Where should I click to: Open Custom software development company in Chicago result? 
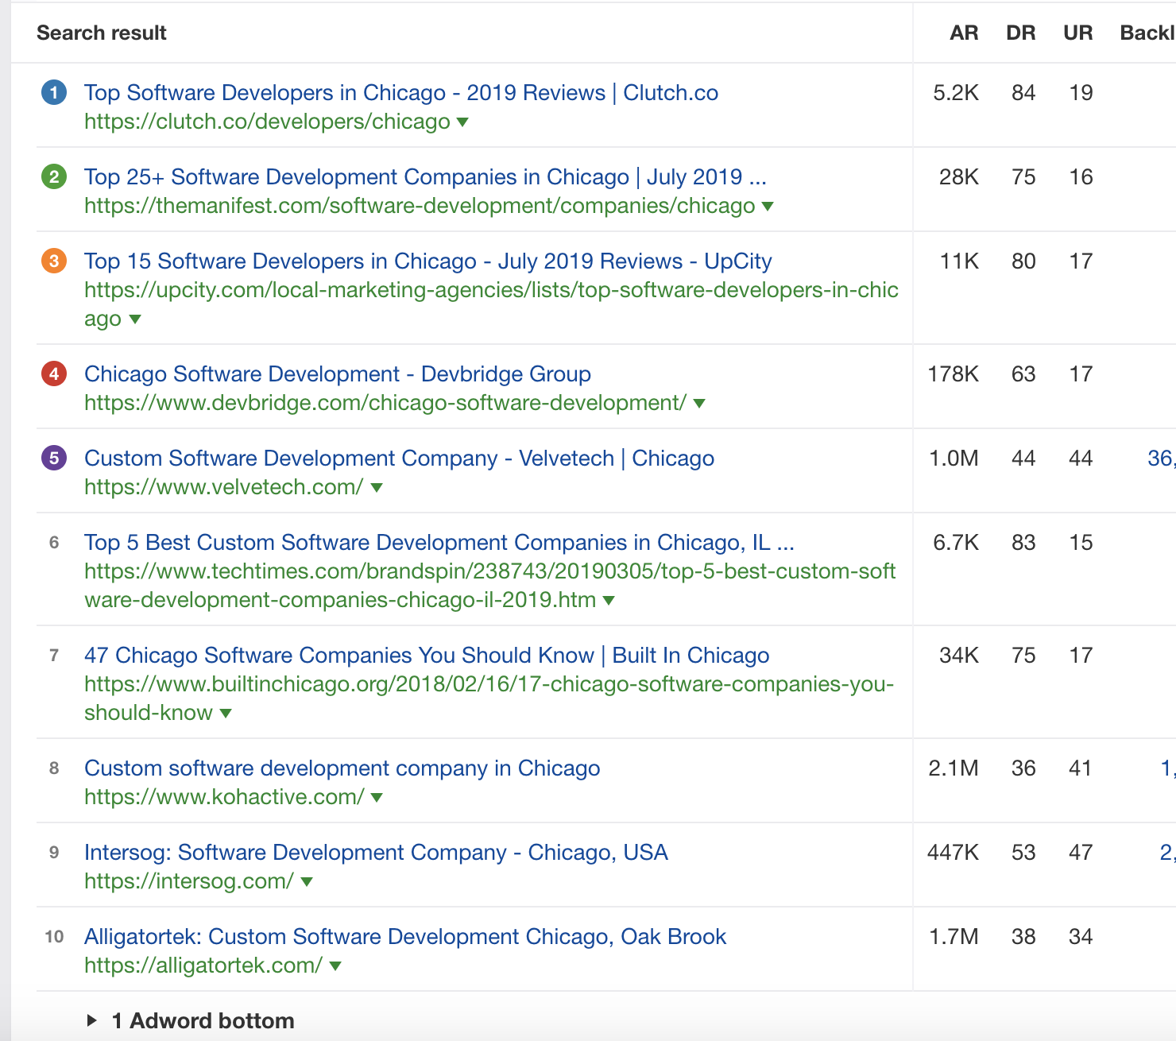[x=342, y=768]
